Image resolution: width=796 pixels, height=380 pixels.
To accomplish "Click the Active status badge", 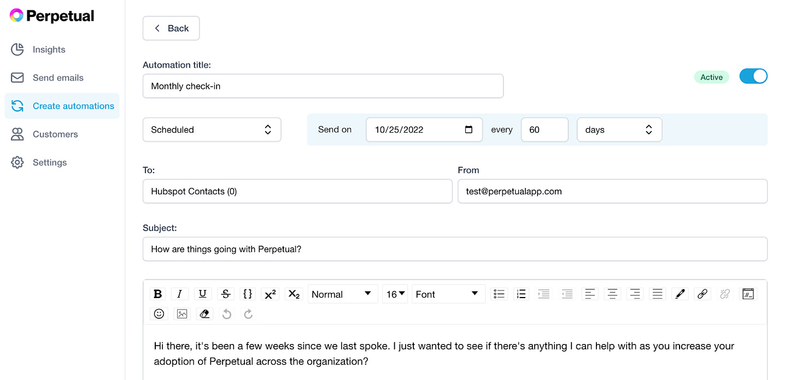I will pyautogui.click(x=712, y=77).
